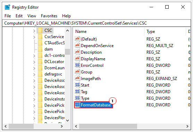Click the ImagePath value string icon
The height and width of the screenshot is (132, 193).
pyautogui.click(x=77, y=79)
